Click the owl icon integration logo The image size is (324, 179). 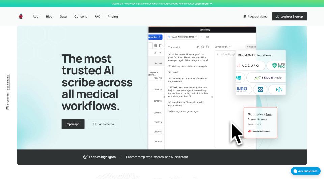tap(260, 89)
